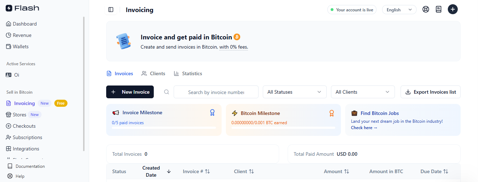Click the search magnifier icon
Screen dimensions: 478x182
pyautogui.click(x=167, y=92)
